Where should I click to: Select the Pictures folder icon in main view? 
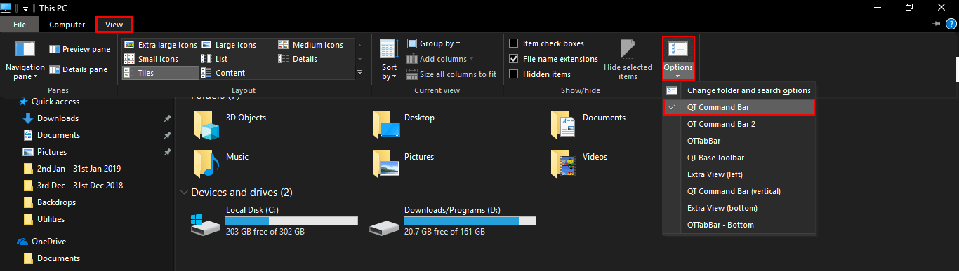pos(385,163)
